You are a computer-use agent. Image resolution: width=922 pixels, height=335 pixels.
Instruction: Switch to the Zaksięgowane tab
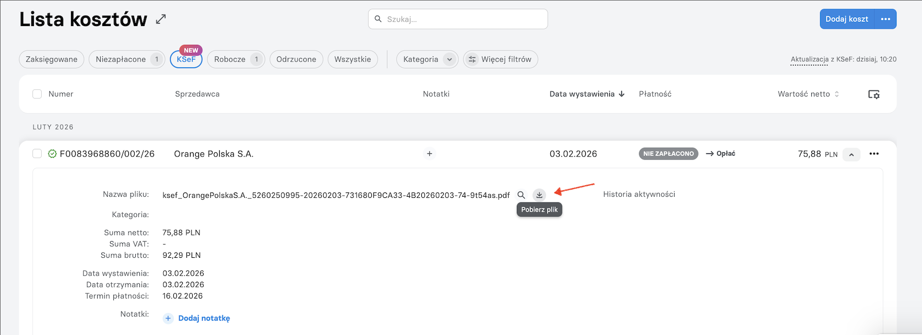point(52,59)
